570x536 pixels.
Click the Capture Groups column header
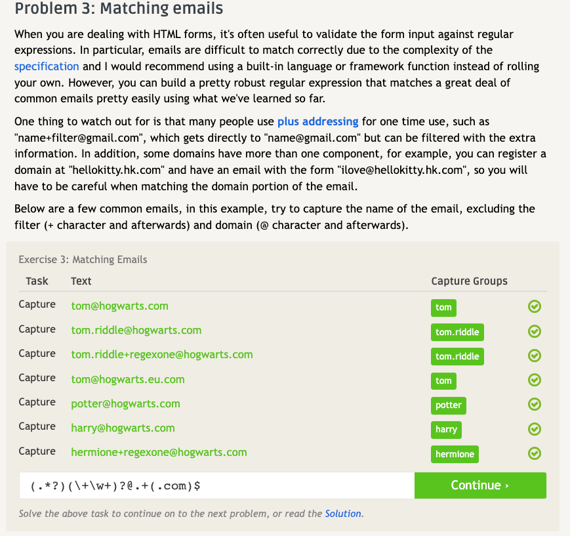point(469,281)
